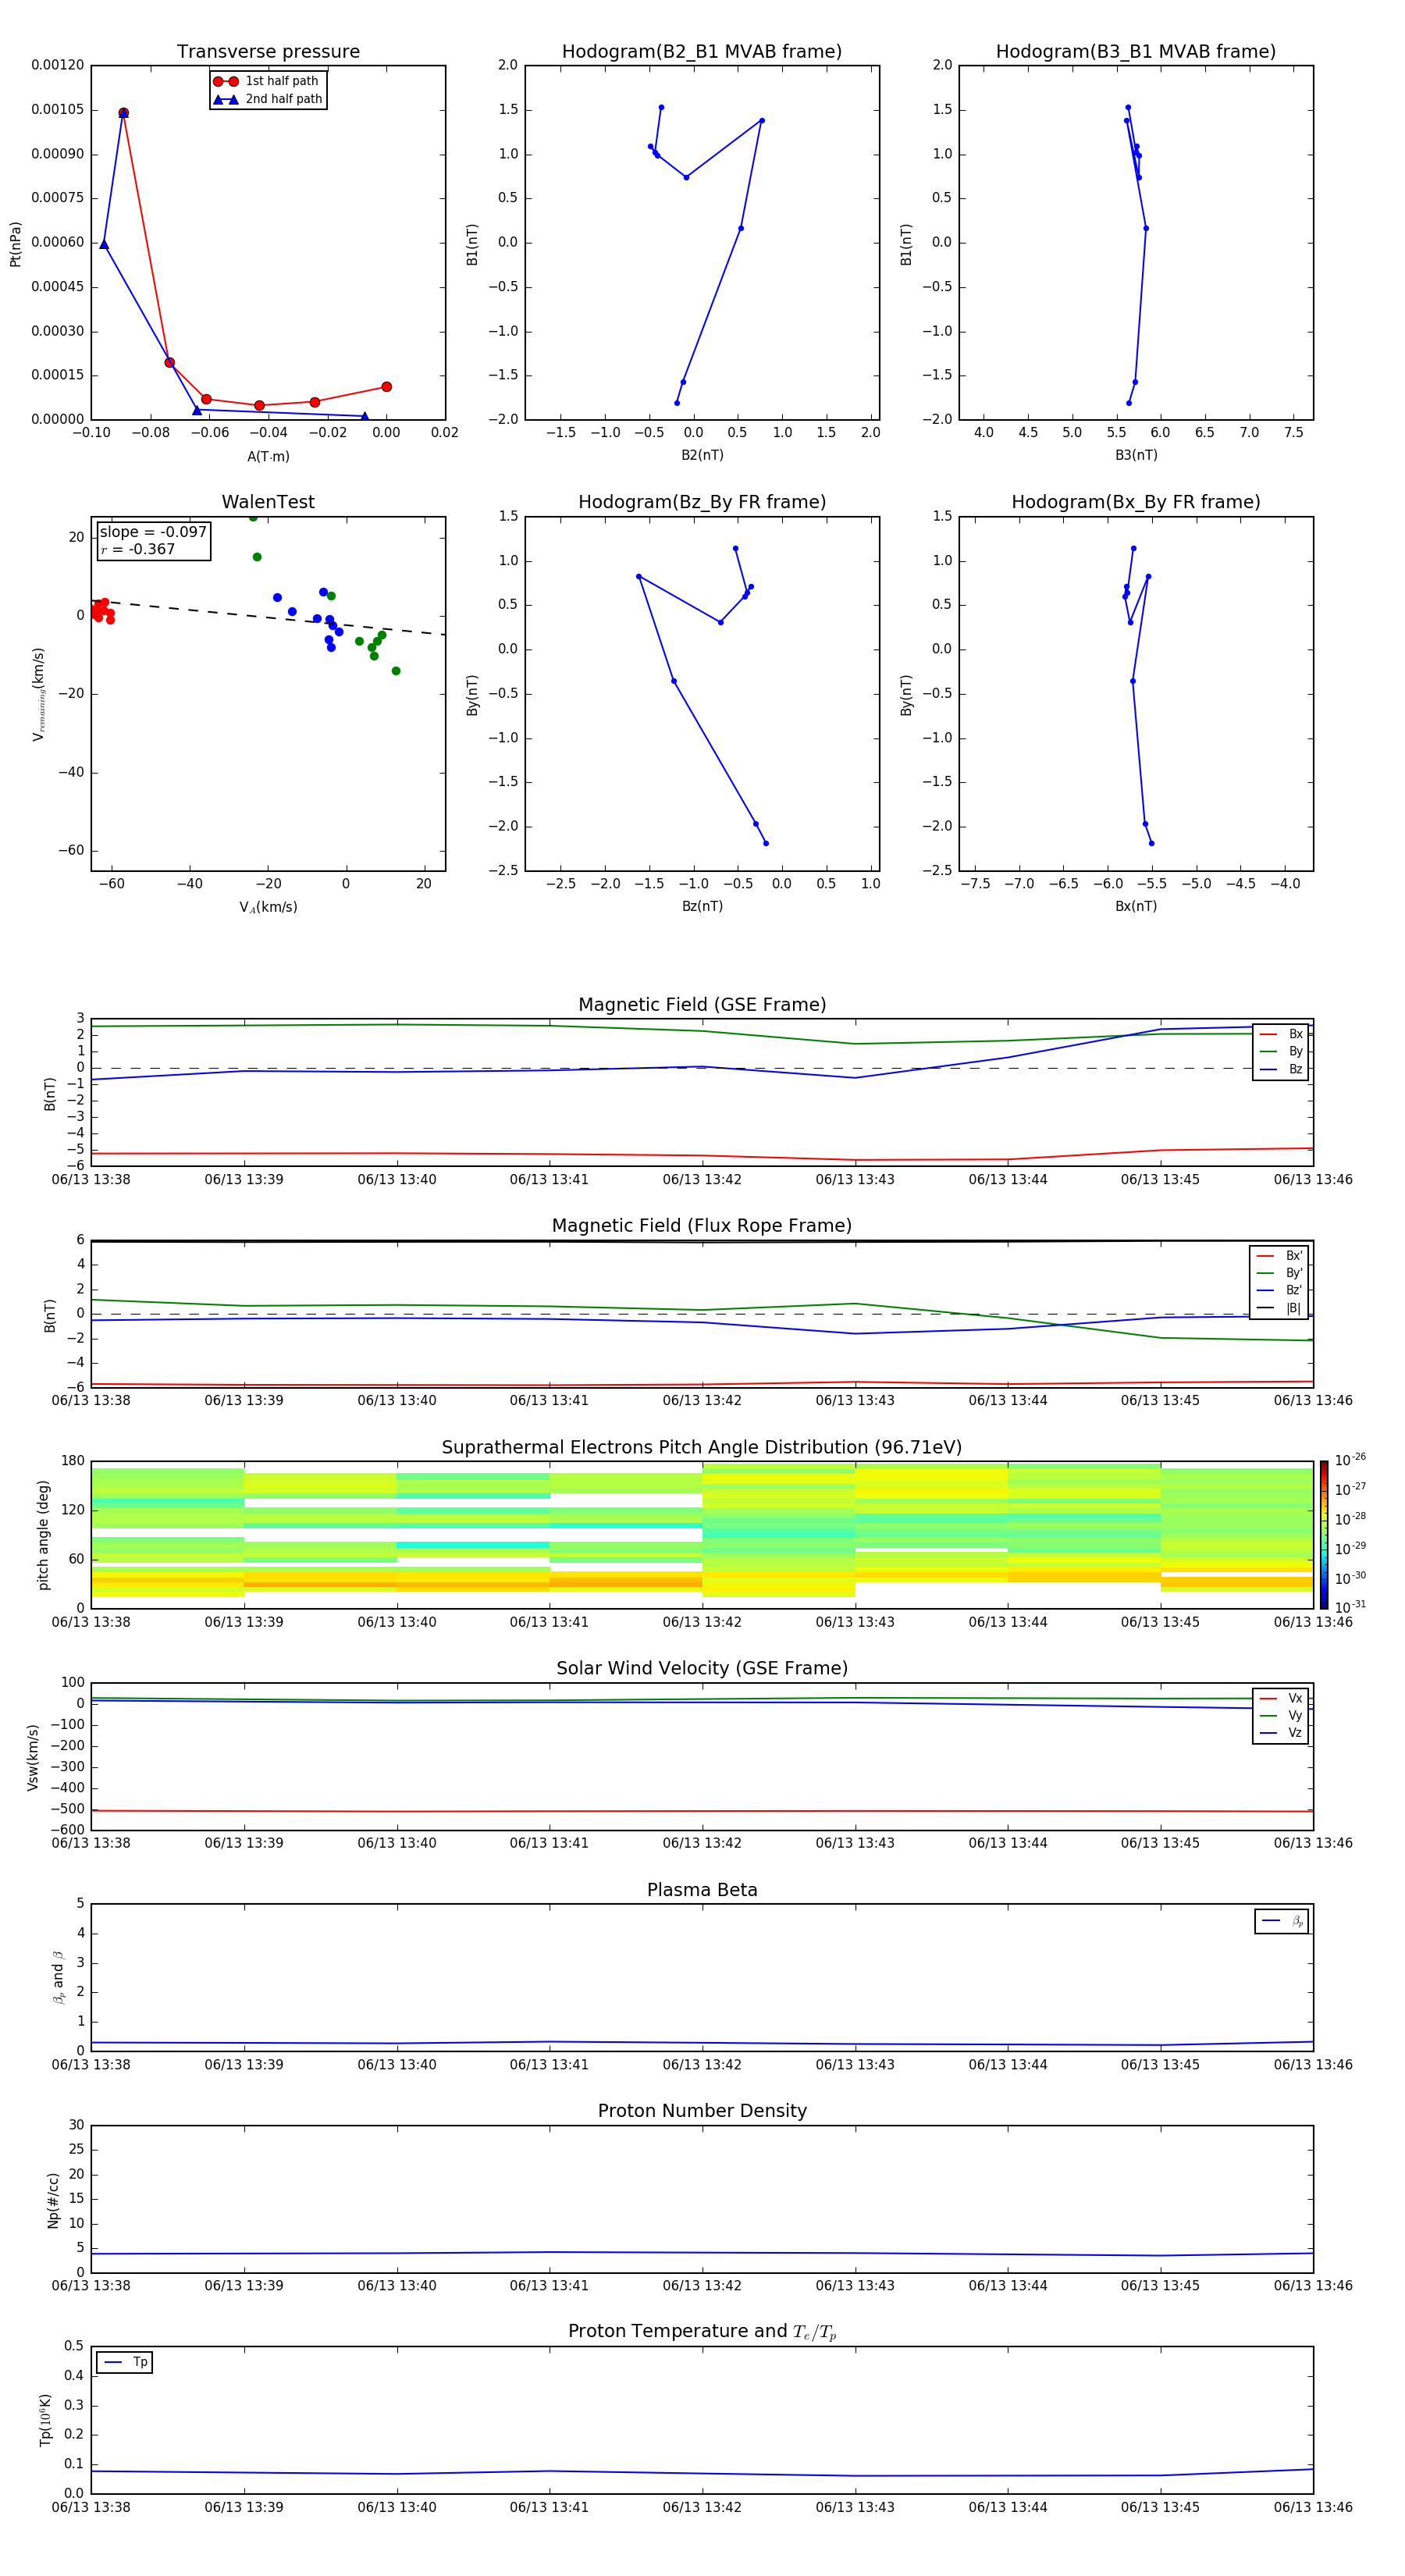Screen dimensions: 1405x2576
Task: Select 'Vz' in the solar wind velocity legend
Action: pyautogui.click(x=1281, y=1733)
